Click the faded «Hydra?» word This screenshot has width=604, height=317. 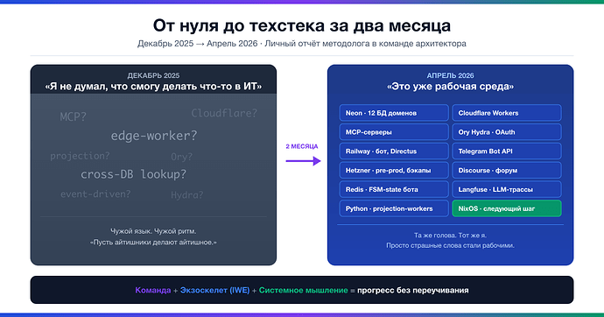(x=186, y=195)
